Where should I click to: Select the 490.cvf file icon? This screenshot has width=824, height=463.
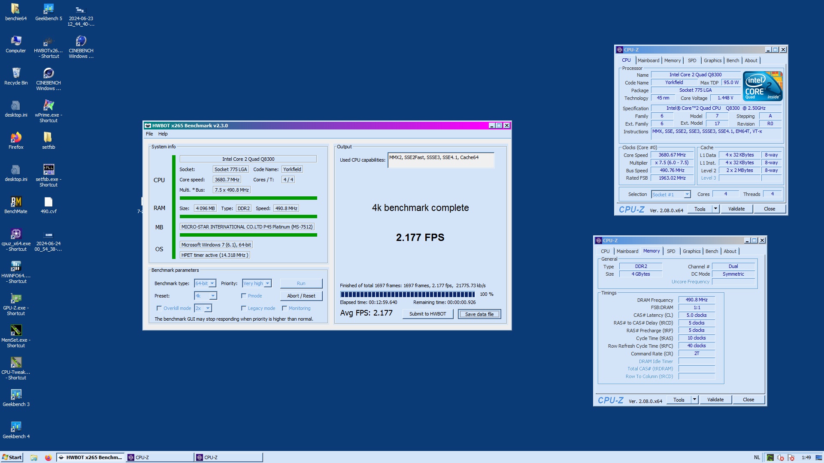(x=48, y=205)
